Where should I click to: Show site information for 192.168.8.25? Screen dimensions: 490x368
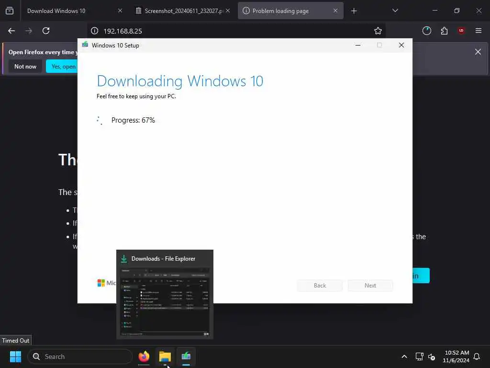pyautogui.click(x=94, y=31)
